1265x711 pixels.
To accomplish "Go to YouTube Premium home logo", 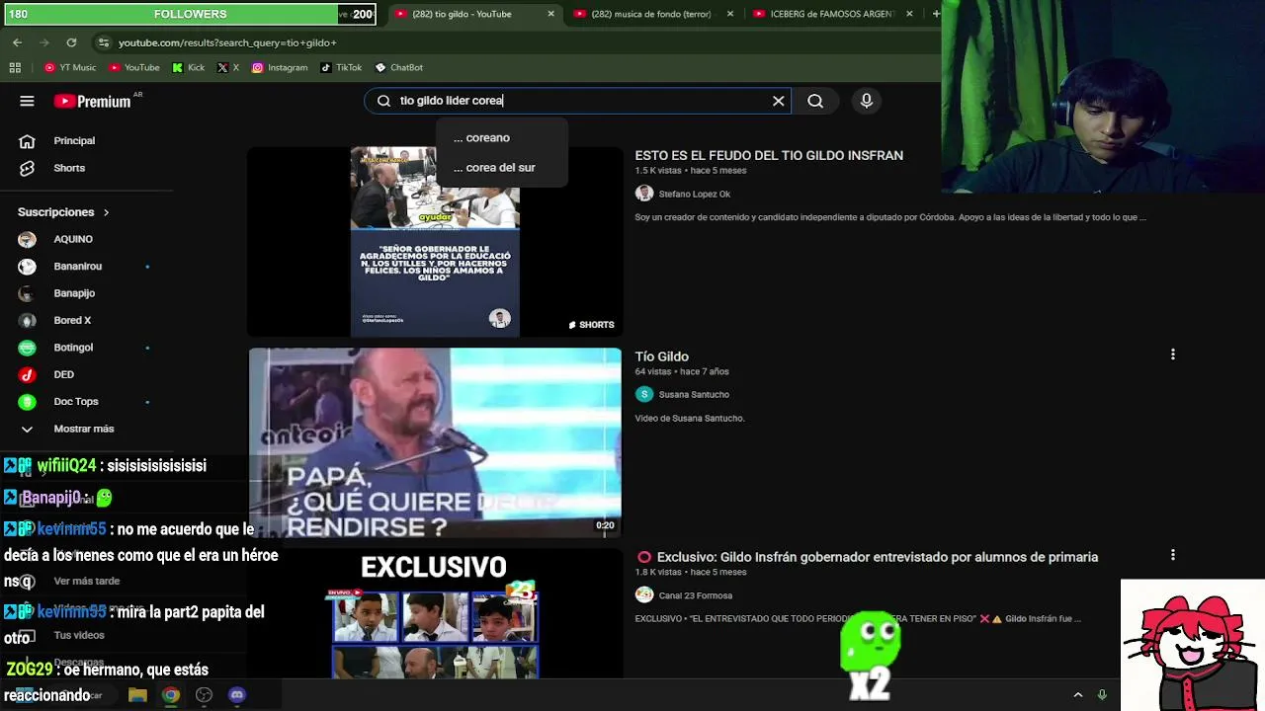I will point(93,101).
